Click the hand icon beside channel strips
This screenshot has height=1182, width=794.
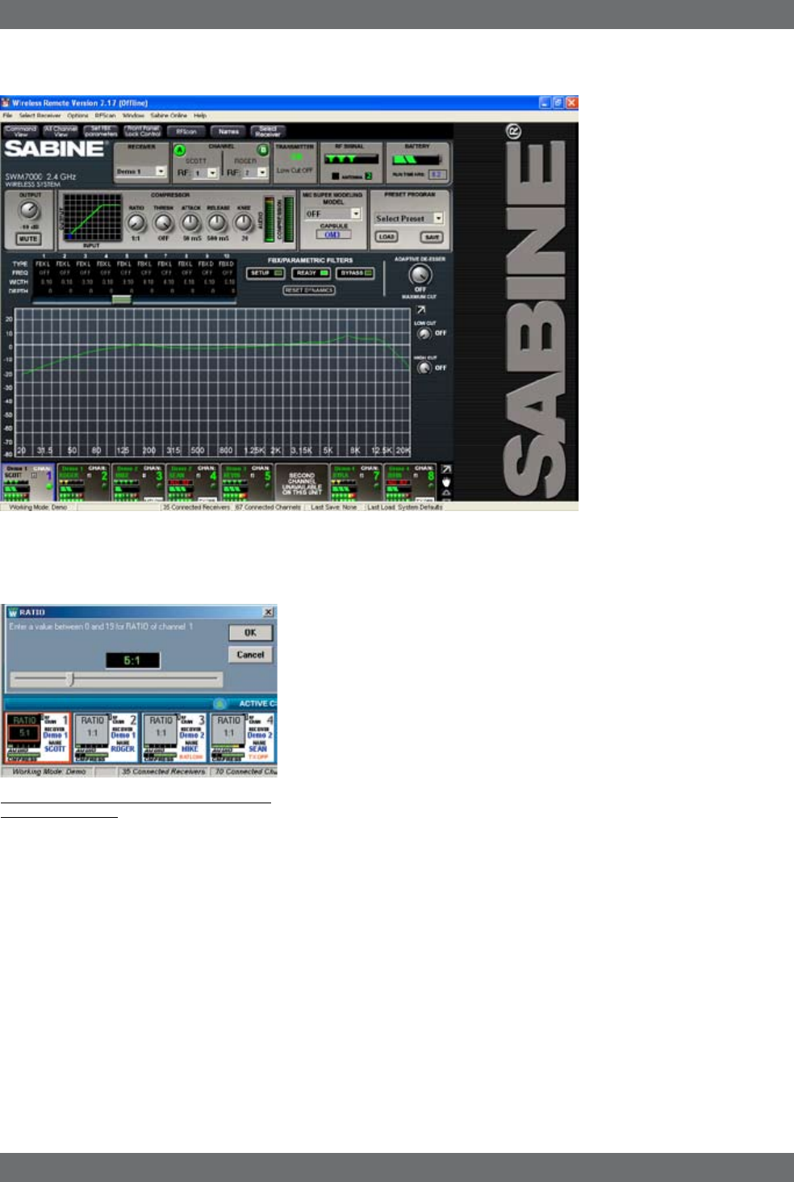[x=445, y=481]
